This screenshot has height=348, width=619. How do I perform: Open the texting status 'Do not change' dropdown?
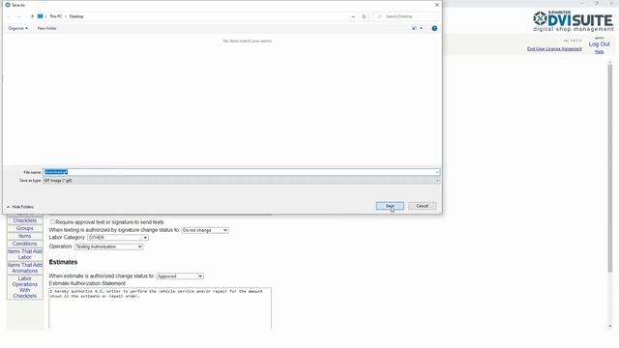pos(204,230)
